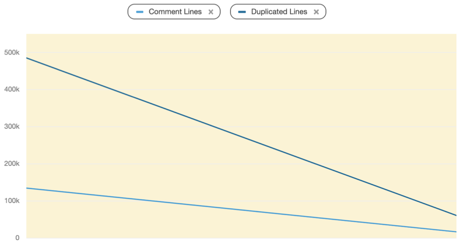Click the Comment Lines right end point
This screenshot has width=461, height=244.
pyautogui.click(x=456, y=232)
